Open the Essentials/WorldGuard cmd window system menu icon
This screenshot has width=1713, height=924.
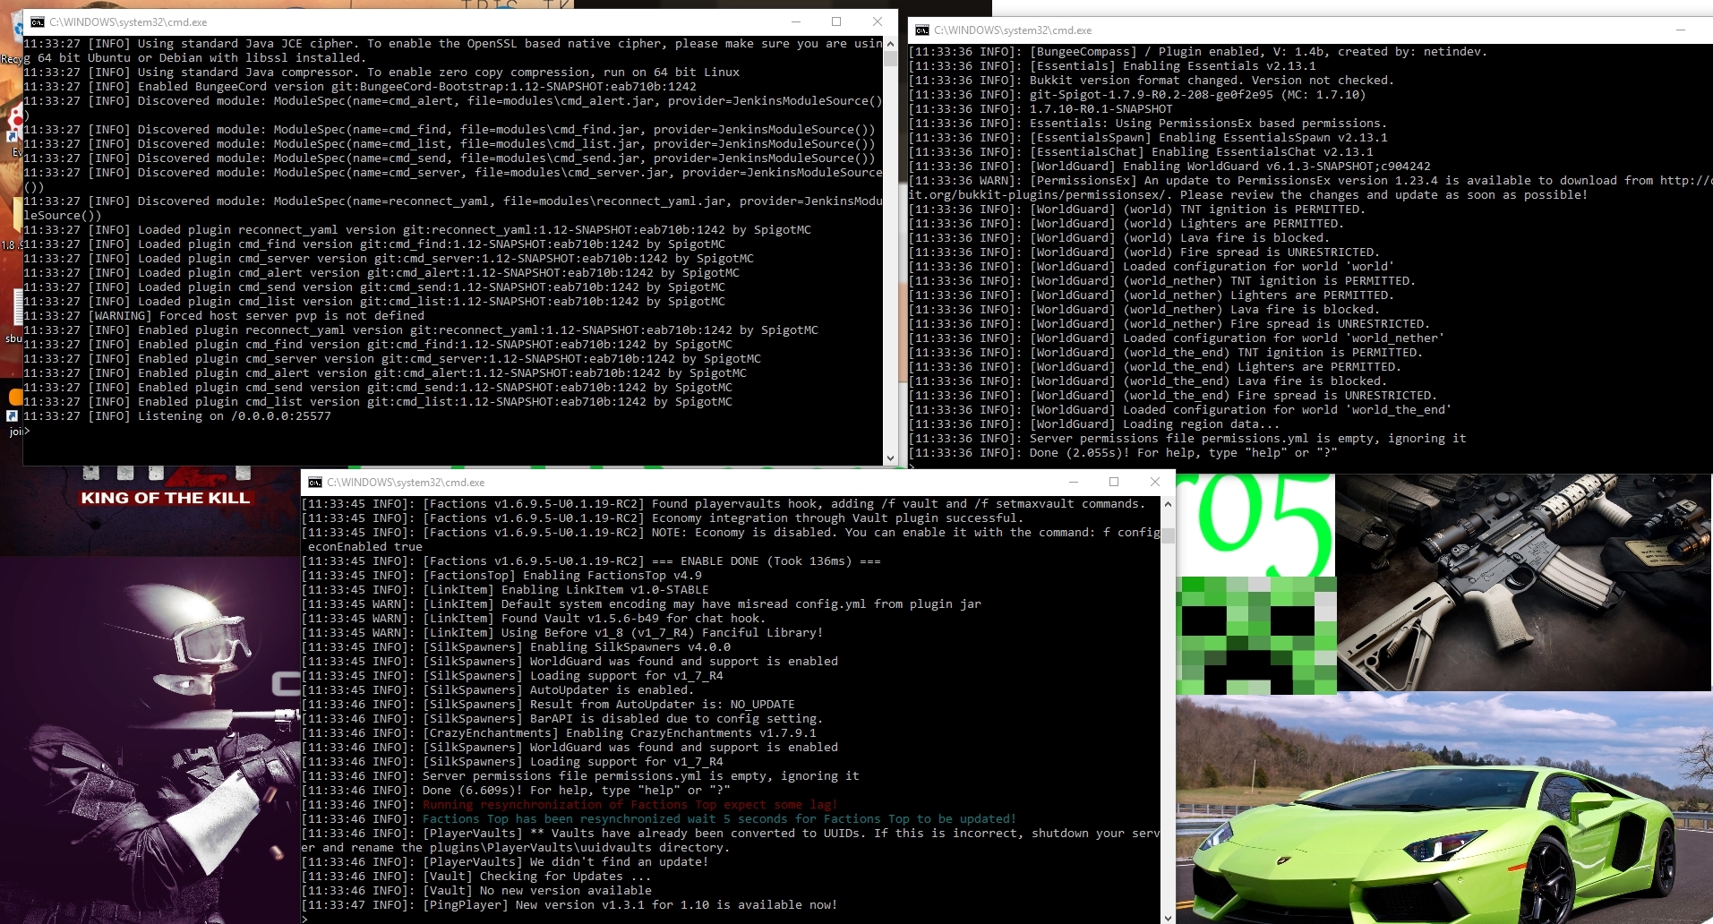coord(922,30)
